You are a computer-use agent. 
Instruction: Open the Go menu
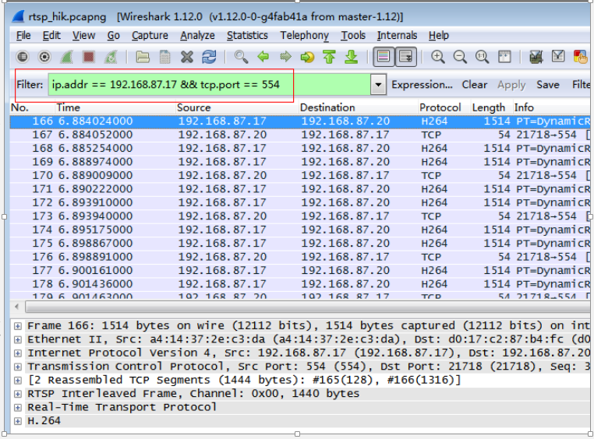click(114, 36)
